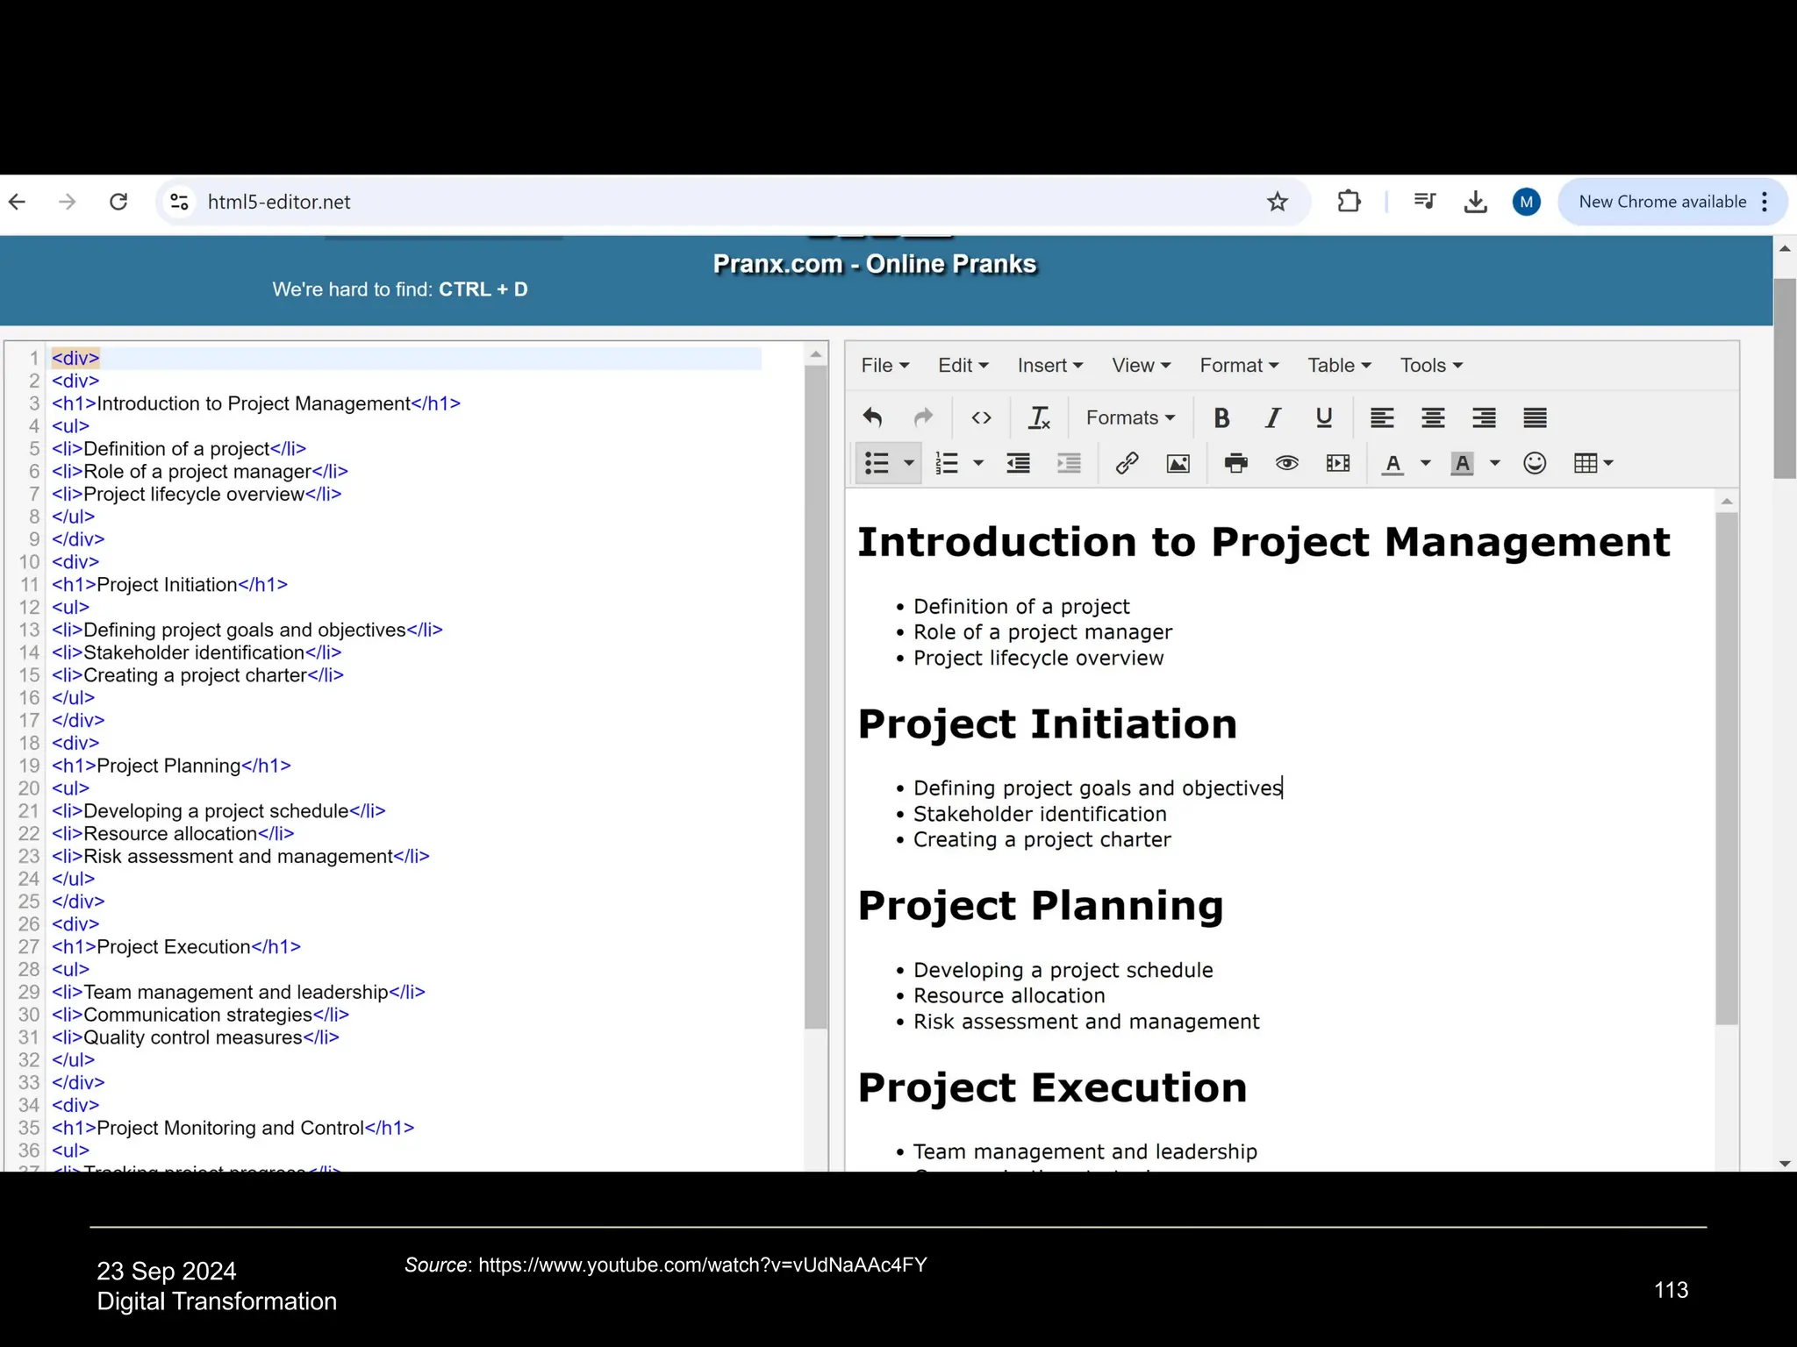Viewport: 1797px width, 1347px height.
Task: Open numbered list style dropdown arrow
Action: pyautogui.click(x=978, y=463)
